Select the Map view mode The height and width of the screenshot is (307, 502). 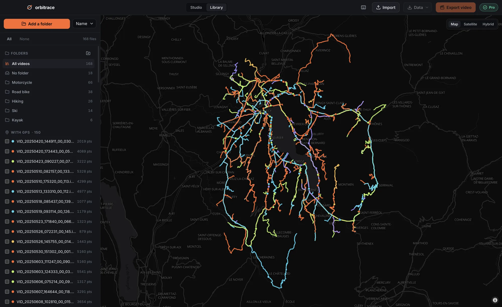pyautogui.click(x=454, y=24)
